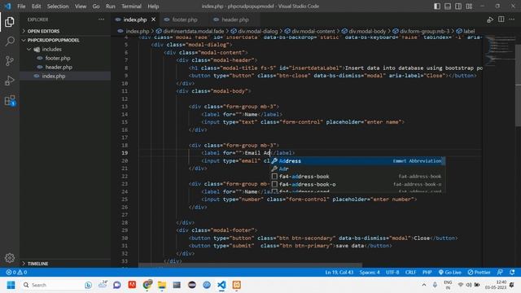Viewport: 521px width, 293px height.
Task: Open notifications bell in status bar
Action: click(512, 273)
